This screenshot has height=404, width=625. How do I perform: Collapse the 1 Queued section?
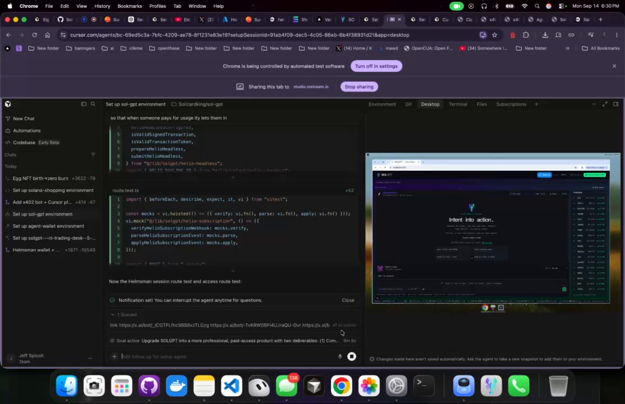[112, 315]
